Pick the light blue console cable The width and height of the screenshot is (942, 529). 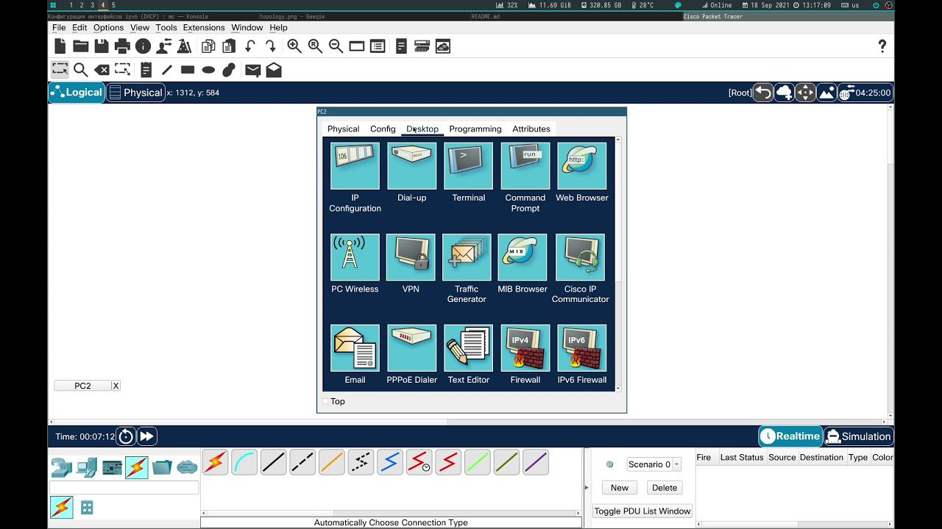(x=244, y=462)
